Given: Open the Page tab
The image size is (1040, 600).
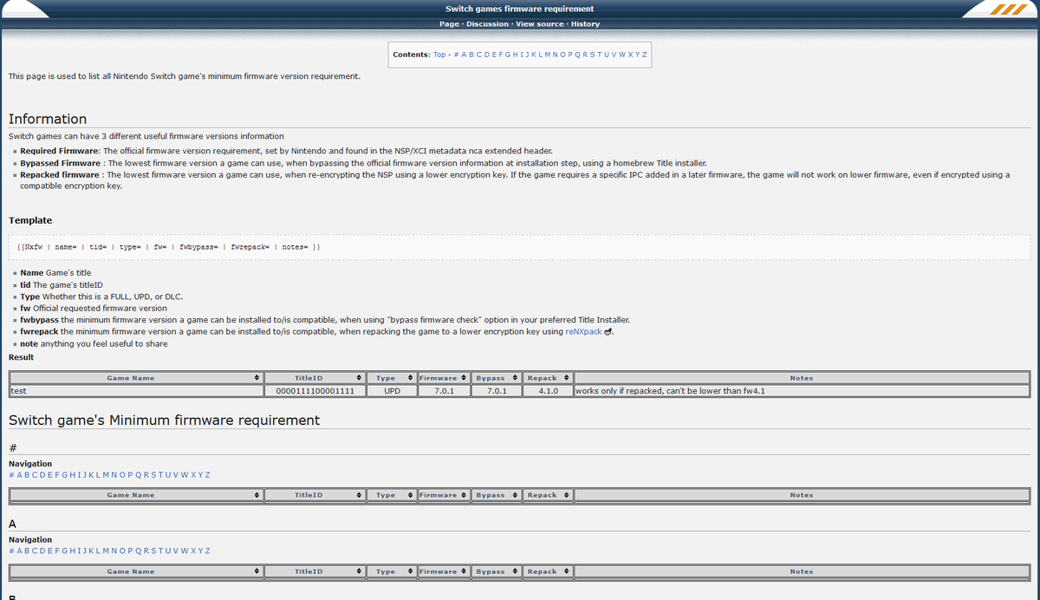Looking at the screenshot, I should tap(449, 24).
